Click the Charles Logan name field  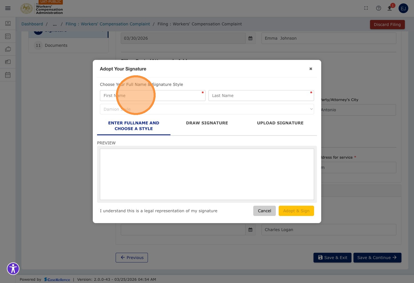point(329,230)
